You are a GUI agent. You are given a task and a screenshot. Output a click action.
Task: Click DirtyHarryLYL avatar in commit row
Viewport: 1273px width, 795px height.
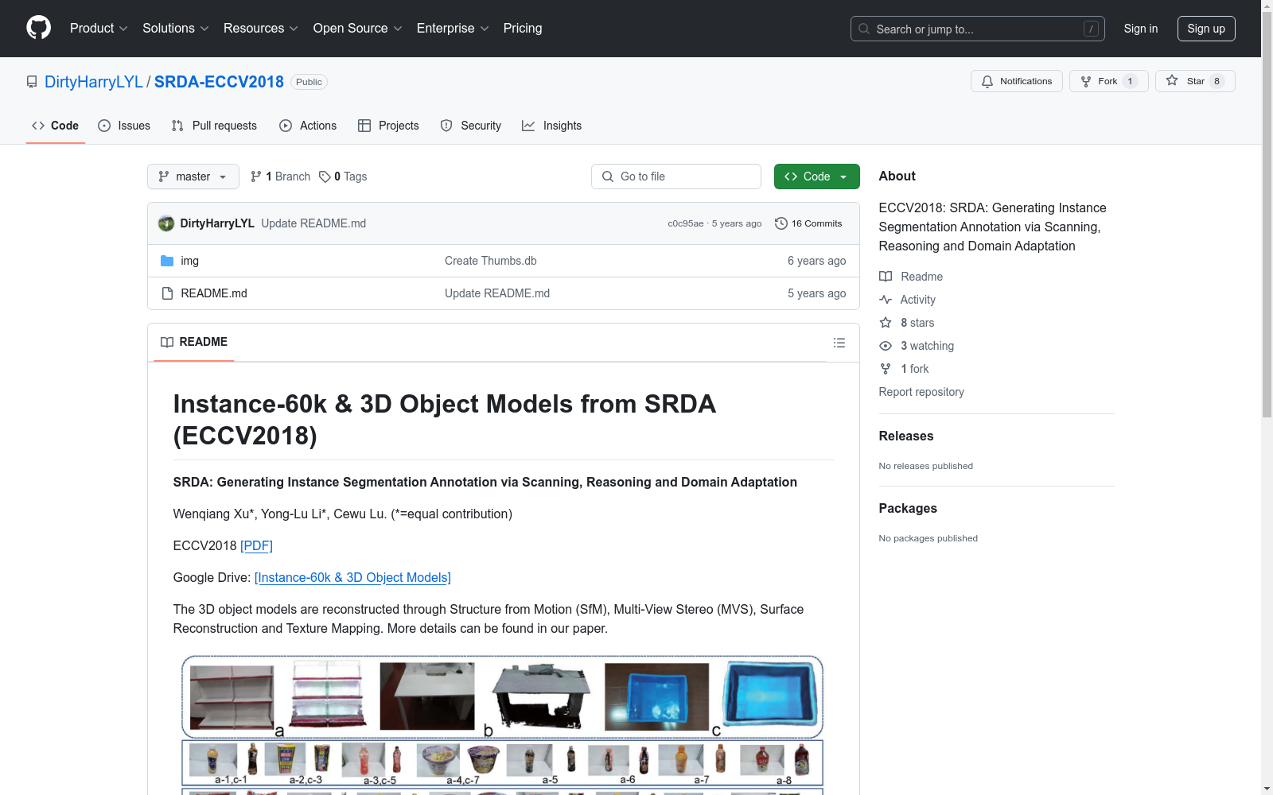[x=166, y=223]
